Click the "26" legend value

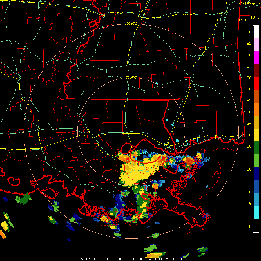(x=249, y=146)
